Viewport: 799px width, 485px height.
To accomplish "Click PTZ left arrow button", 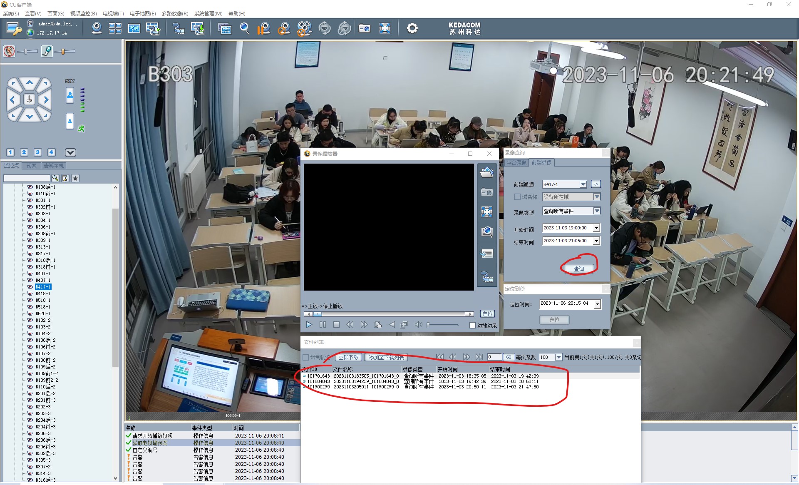I will (x=12, y=99).
